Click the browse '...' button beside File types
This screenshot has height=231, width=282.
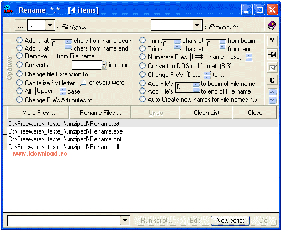(20, 25)
